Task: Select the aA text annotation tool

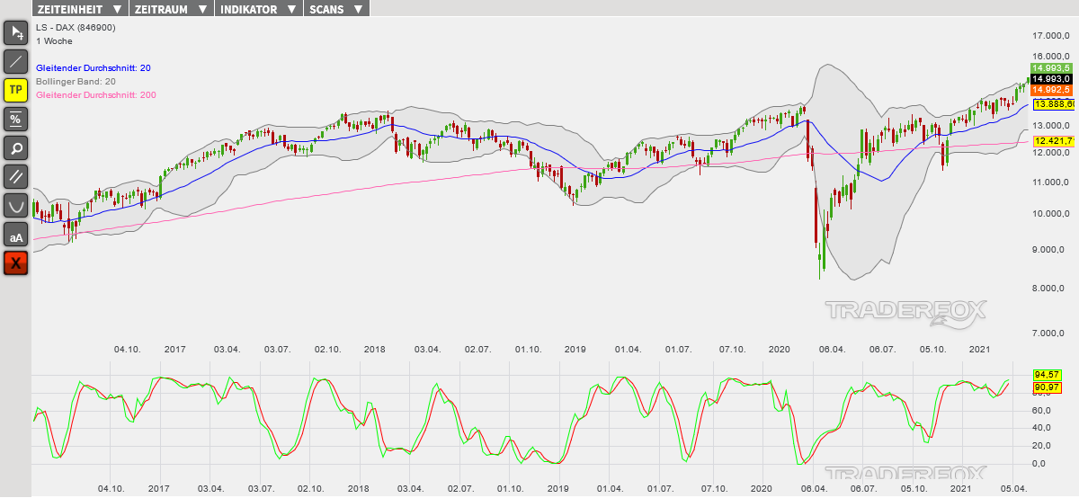Action: 16,235
